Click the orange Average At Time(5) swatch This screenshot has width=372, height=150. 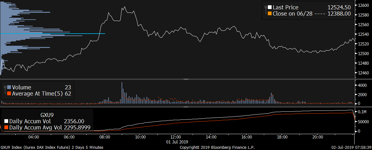point(9,94)
